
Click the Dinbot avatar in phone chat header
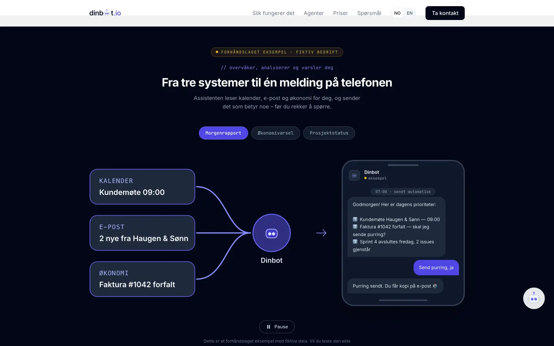[354, 175]
